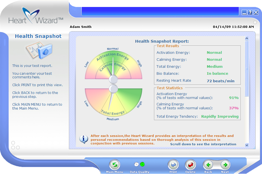Click the green Data Quality indicator light

(x=142, y=164)
